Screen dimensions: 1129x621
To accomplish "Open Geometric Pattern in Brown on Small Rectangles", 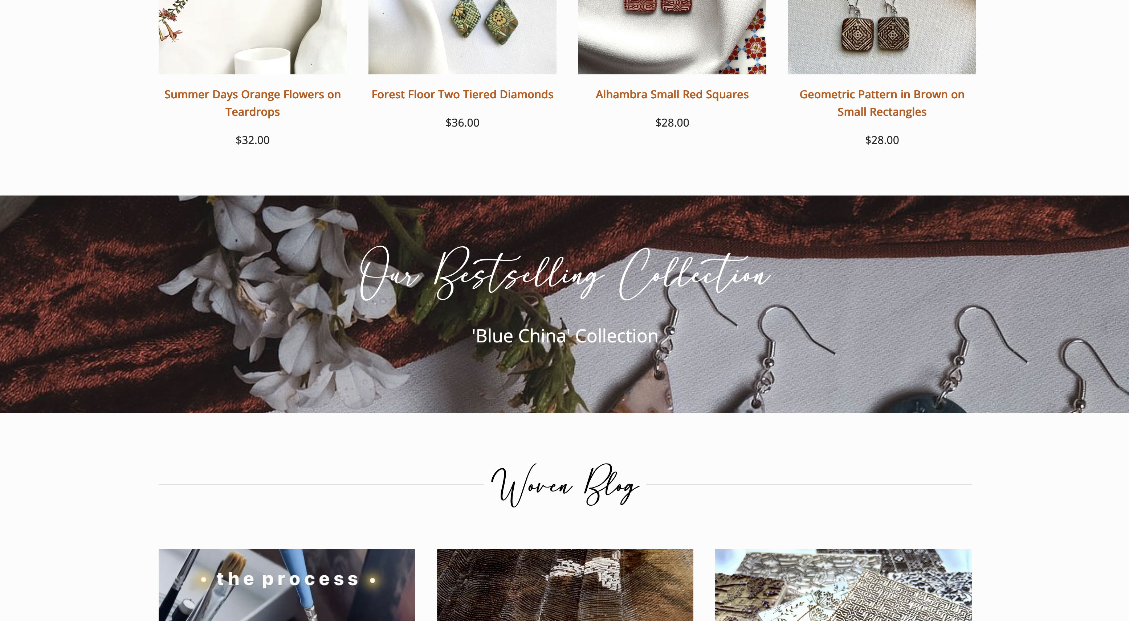I will point(882,103).
